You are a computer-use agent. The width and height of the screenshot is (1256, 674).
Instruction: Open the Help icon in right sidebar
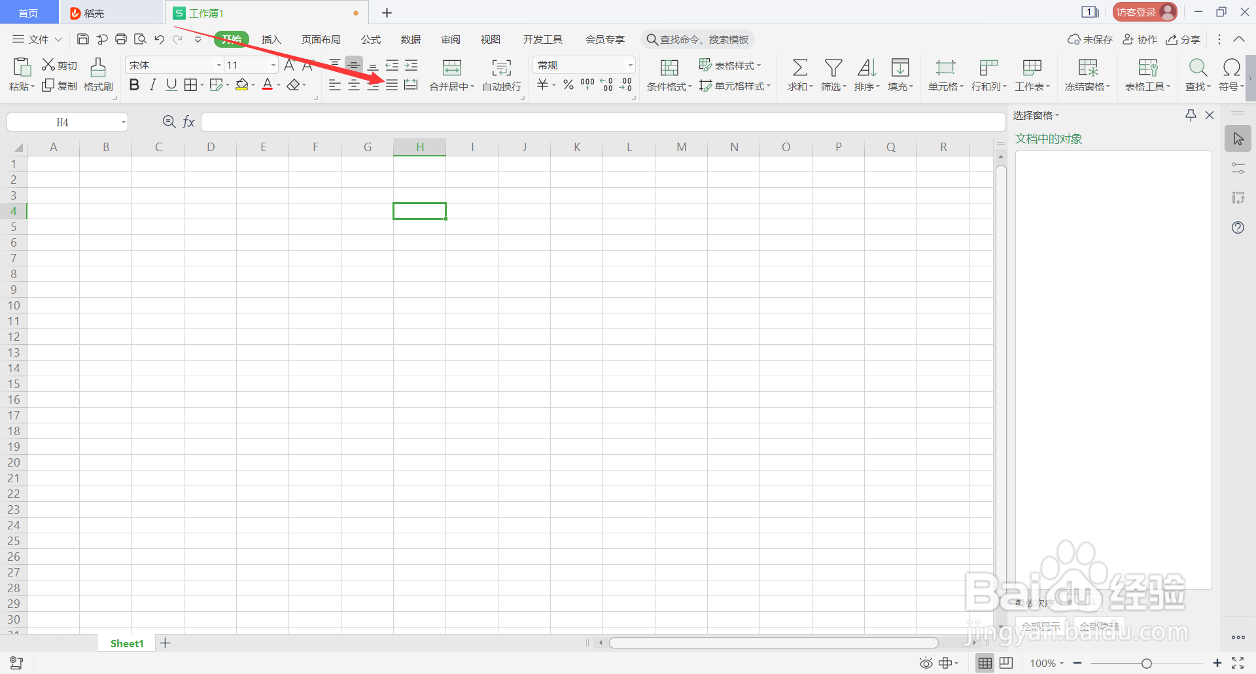(x=1238, y=228)
